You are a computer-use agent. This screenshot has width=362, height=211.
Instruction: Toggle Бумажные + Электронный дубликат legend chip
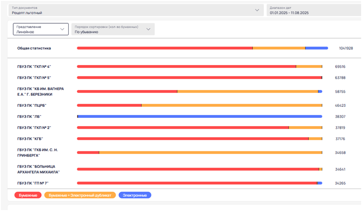click(x=80, y=195)
